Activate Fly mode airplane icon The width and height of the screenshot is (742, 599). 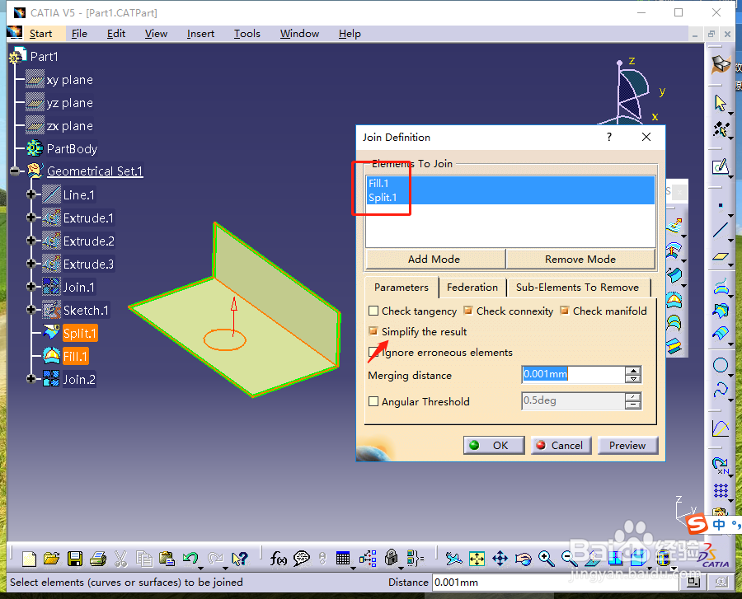[x=453, y=559]
